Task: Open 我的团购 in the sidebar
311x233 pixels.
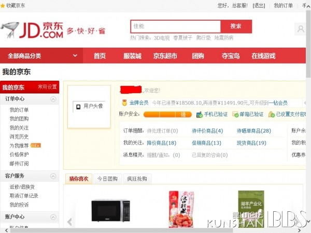Action: [x=19, y=119]
